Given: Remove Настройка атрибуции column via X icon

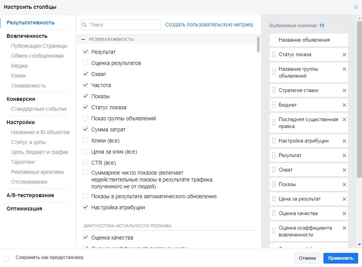Looking at the screenshot, I should 344,141.
